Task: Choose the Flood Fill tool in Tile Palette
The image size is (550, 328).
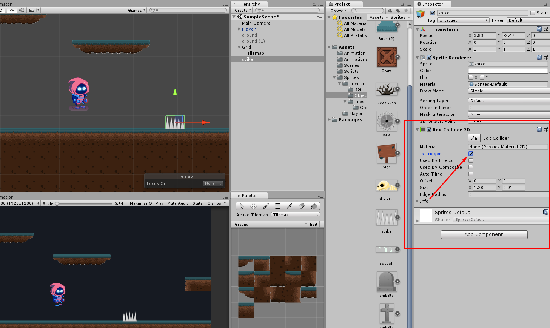Action: tap(314, 206)
